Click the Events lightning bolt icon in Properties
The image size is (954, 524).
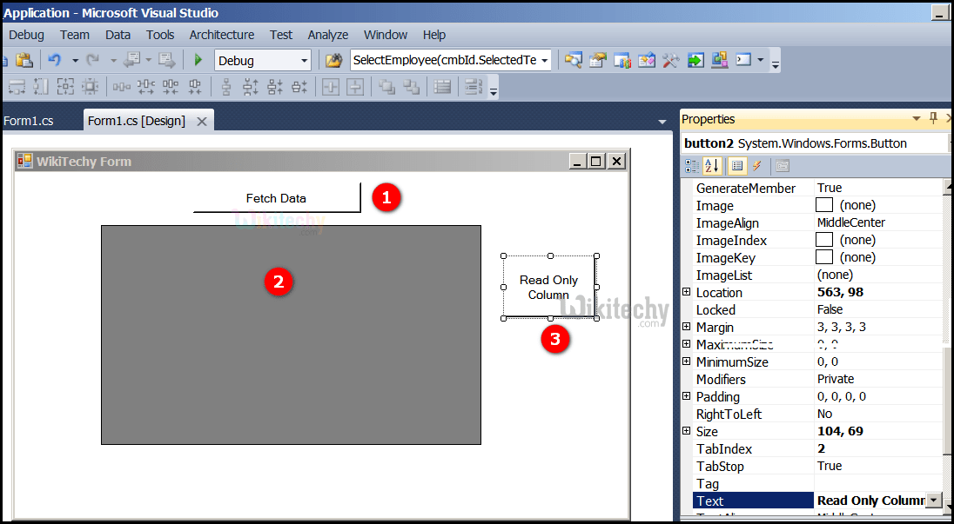pos(756,165)
